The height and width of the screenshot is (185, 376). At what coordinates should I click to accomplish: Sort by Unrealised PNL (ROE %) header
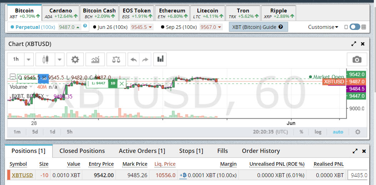click(x=277, y=164)
